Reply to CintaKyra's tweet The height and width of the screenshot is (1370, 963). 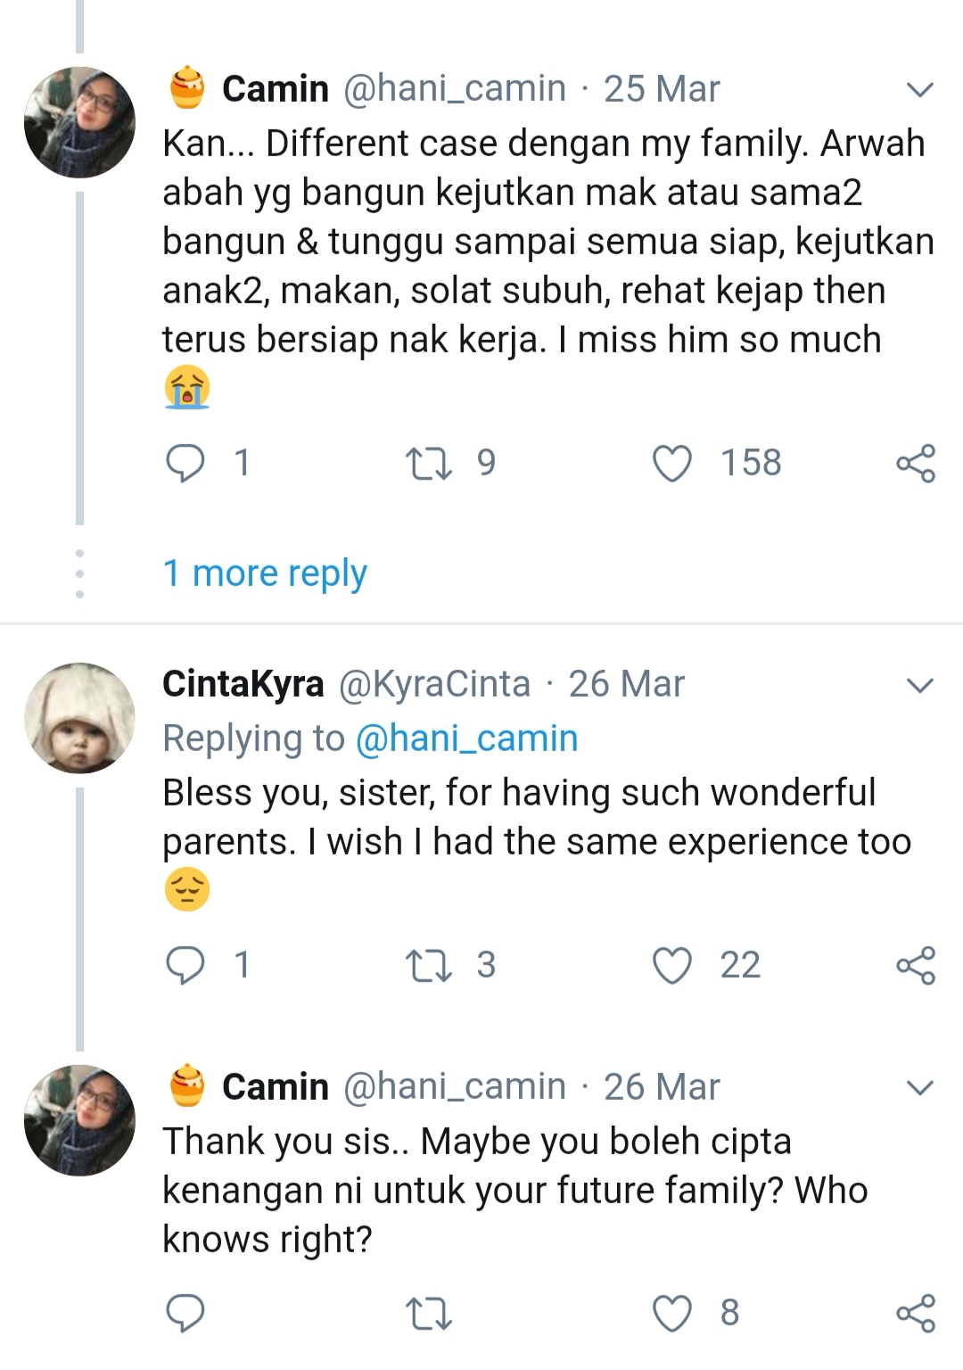(x=186, y=966)
